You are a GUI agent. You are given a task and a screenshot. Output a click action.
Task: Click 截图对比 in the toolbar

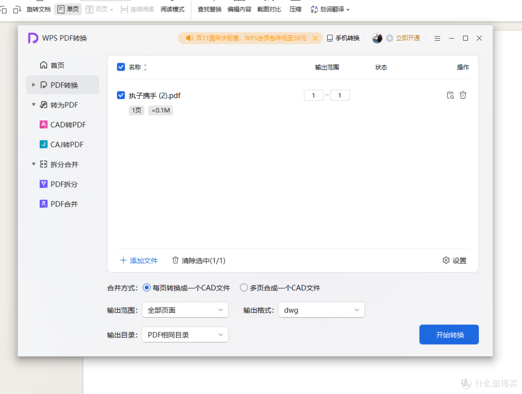269,9
